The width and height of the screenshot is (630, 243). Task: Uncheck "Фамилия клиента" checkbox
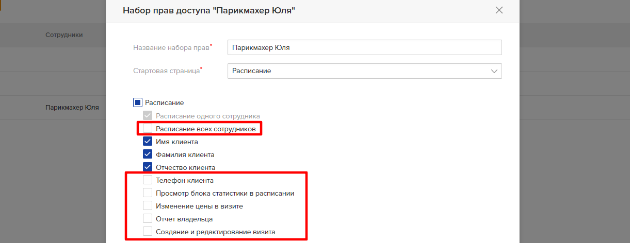(148, 154)
